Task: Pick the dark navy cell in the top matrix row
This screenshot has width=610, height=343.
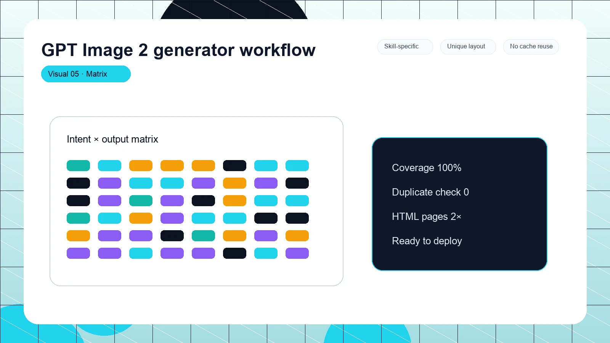Action: pos(234,166)
